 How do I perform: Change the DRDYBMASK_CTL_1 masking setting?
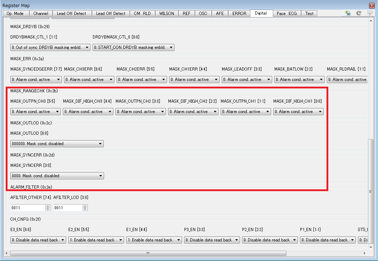(x=50, y=47)
